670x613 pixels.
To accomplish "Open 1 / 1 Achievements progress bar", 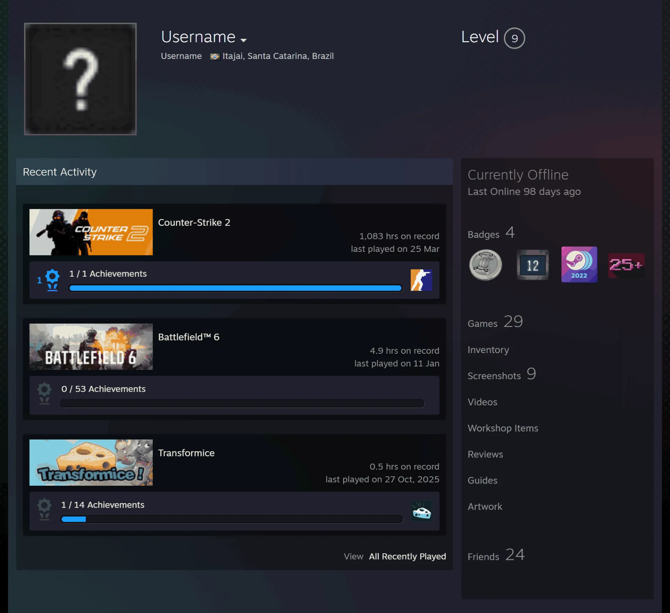I will click(236, 288).
